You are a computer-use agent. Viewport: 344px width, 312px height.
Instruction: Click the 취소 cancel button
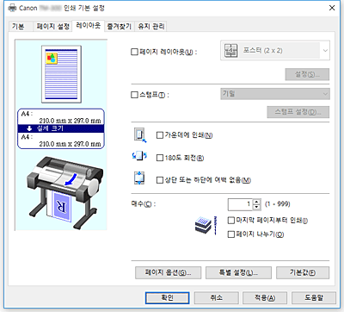216,297
